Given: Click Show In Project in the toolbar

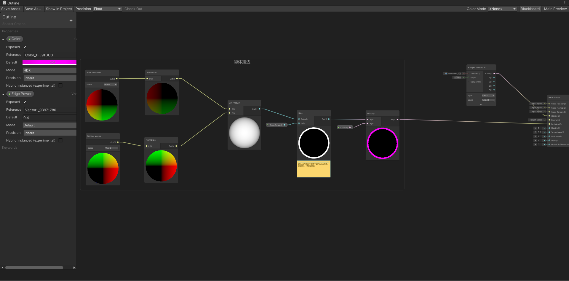Looking at the screenshot, I should 59,9.
